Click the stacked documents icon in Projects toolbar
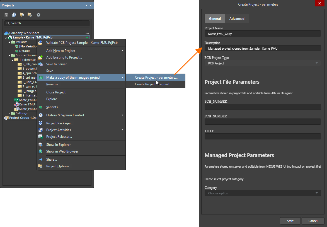 click(14, 15)
